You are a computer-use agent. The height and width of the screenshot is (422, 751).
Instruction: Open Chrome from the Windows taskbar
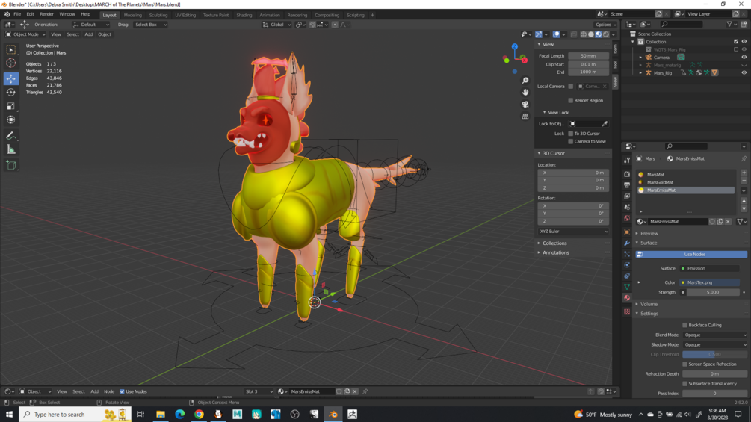[x=199, y=415]
